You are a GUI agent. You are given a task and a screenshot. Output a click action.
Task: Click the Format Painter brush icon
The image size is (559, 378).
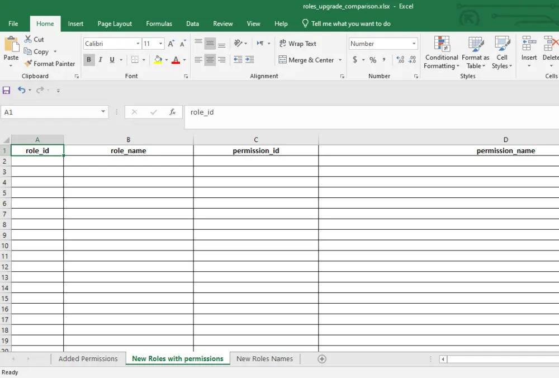click(x=29, y=64)
